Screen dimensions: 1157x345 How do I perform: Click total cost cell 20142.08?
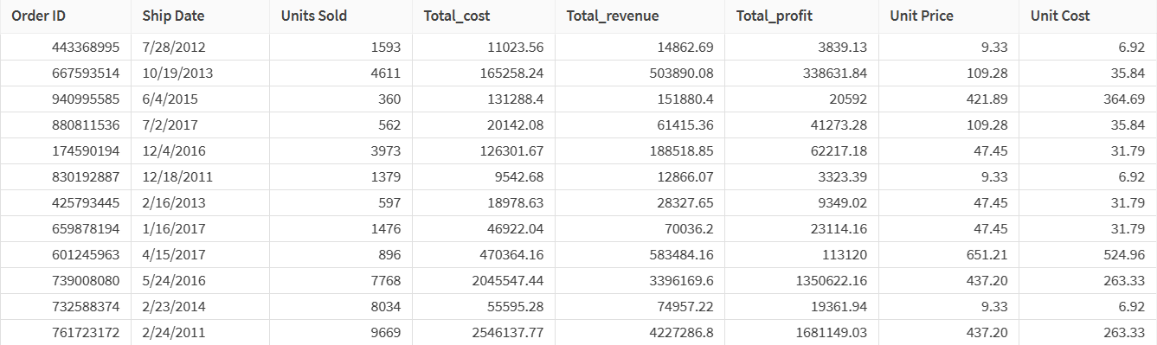pos(484,125)
